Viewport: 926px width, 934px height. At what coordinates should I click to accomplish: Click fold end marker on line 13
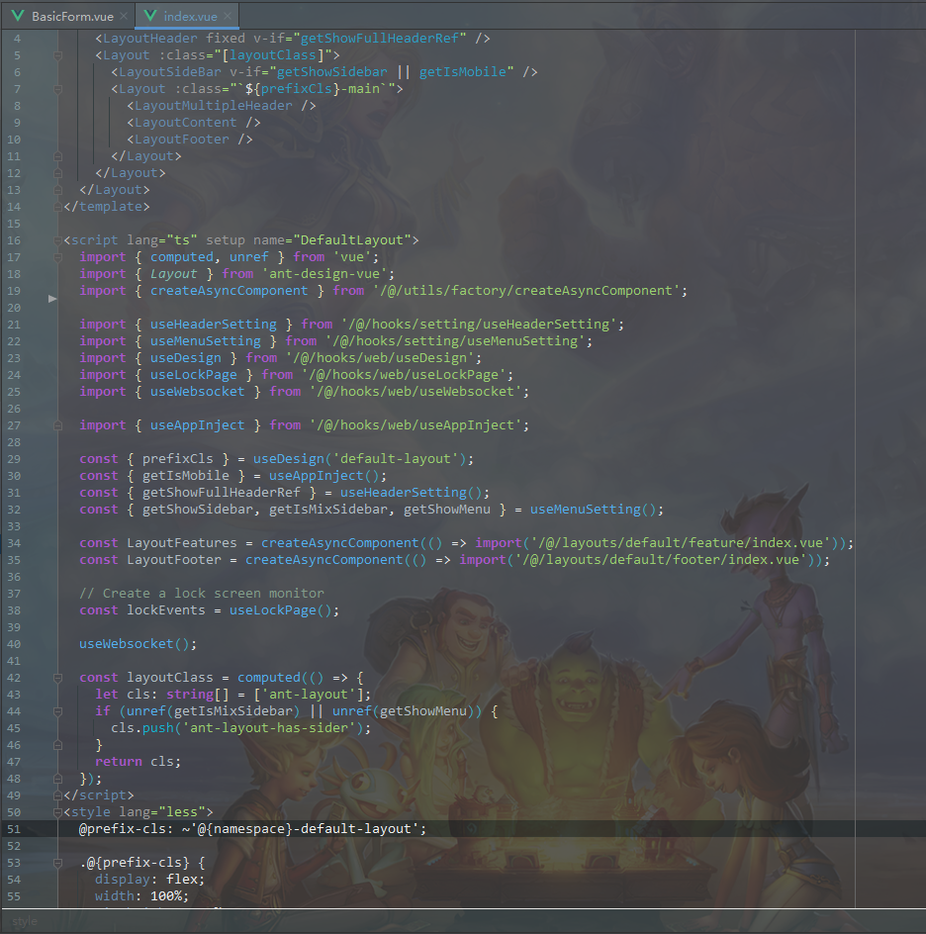(57, 190)
